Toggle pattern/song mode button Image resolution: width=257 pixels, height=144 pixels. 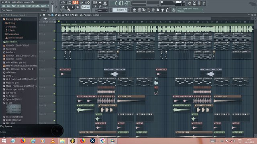click(x=63, y=7)
